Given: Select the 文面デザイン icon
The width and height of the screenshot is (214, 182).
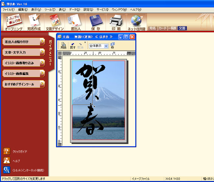Looking at the screenshot, I should pos(55,22).
